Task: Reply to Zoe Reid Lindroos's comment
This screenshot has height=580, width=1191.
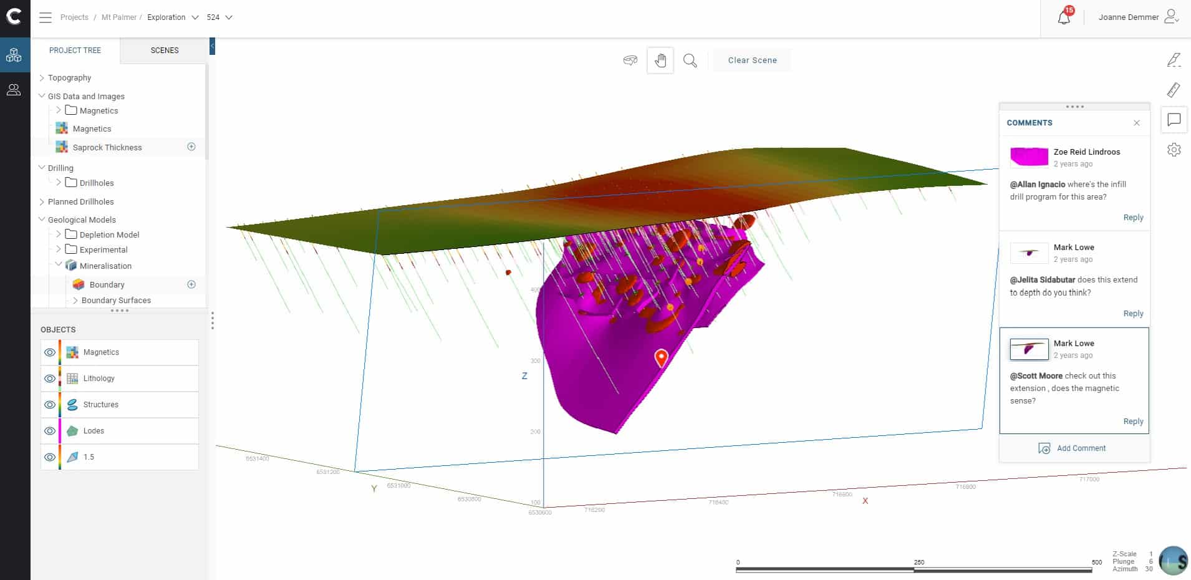Action: click(x=1133, y=218)
